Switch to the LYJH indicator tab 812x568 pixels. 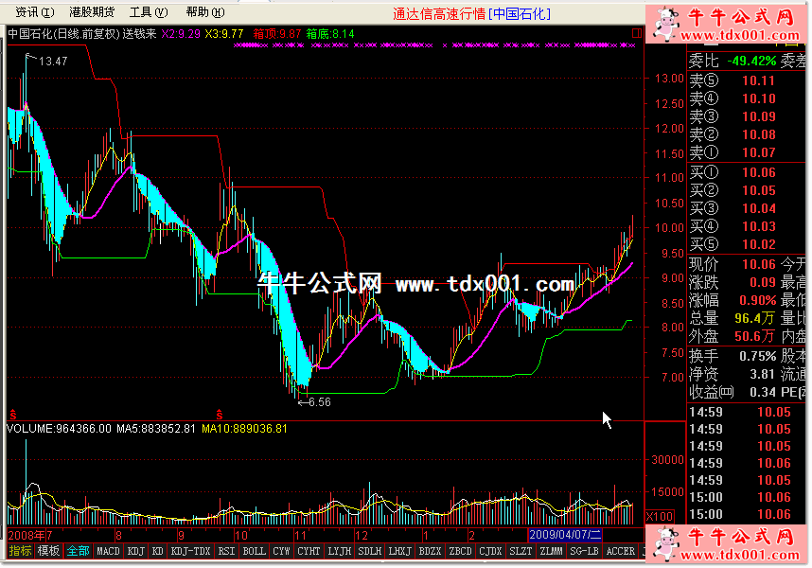(x=339, y=551)
